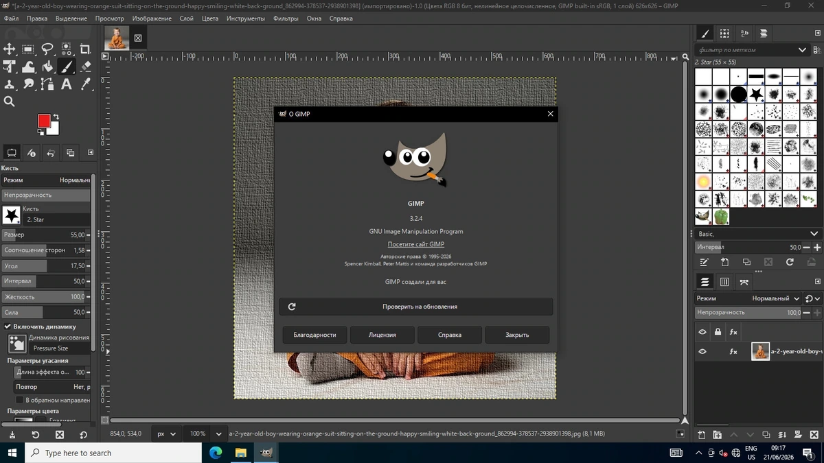Select the Eraser tool
824x463 pixels.
tap(85, 67)
